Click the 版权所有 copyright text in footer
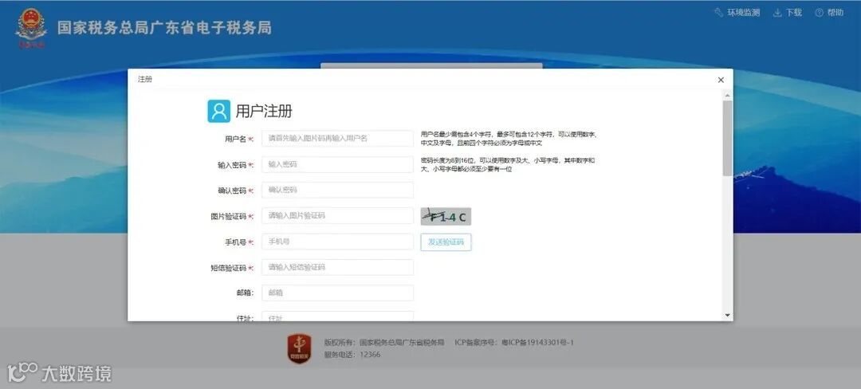The image size is (861, 389). pyautogui.click(x=383, y=342)
